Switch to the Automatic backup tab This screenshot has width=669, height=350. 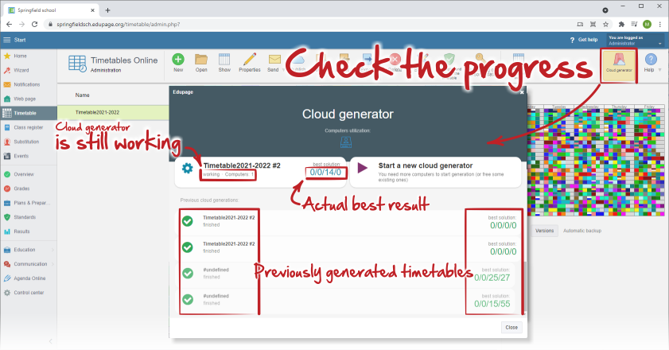(x=582, y=231)
